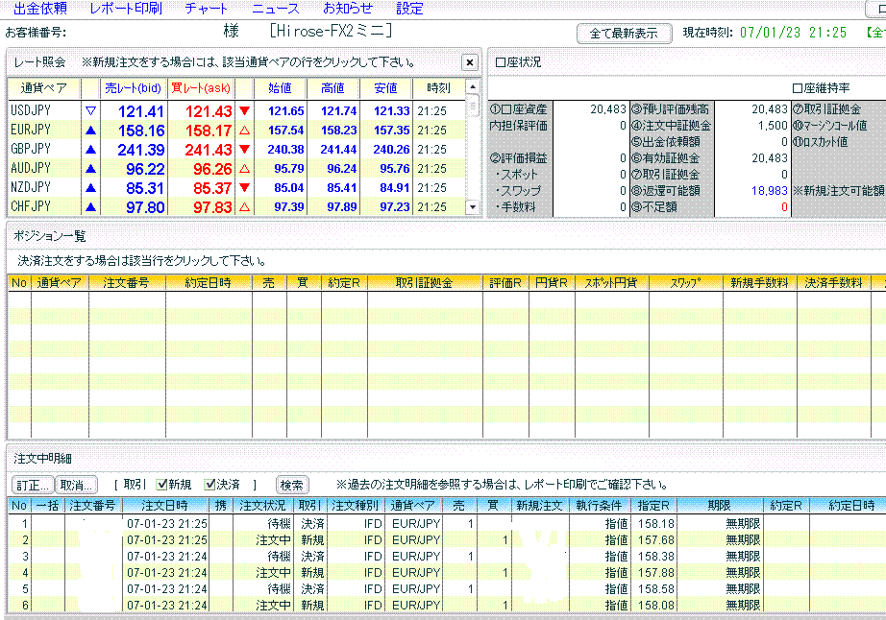Screen dimensions: 886x620
Task: Click the red ask triangle in AUDJPY row
Action: pos(244,169)
